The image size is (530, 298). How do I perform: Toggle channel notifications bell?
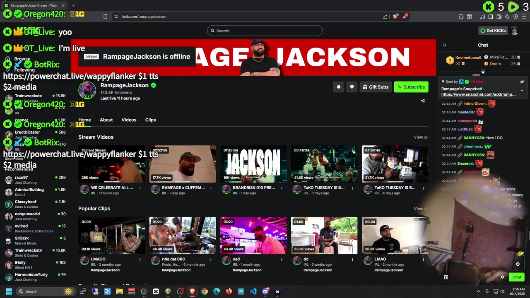339,87
